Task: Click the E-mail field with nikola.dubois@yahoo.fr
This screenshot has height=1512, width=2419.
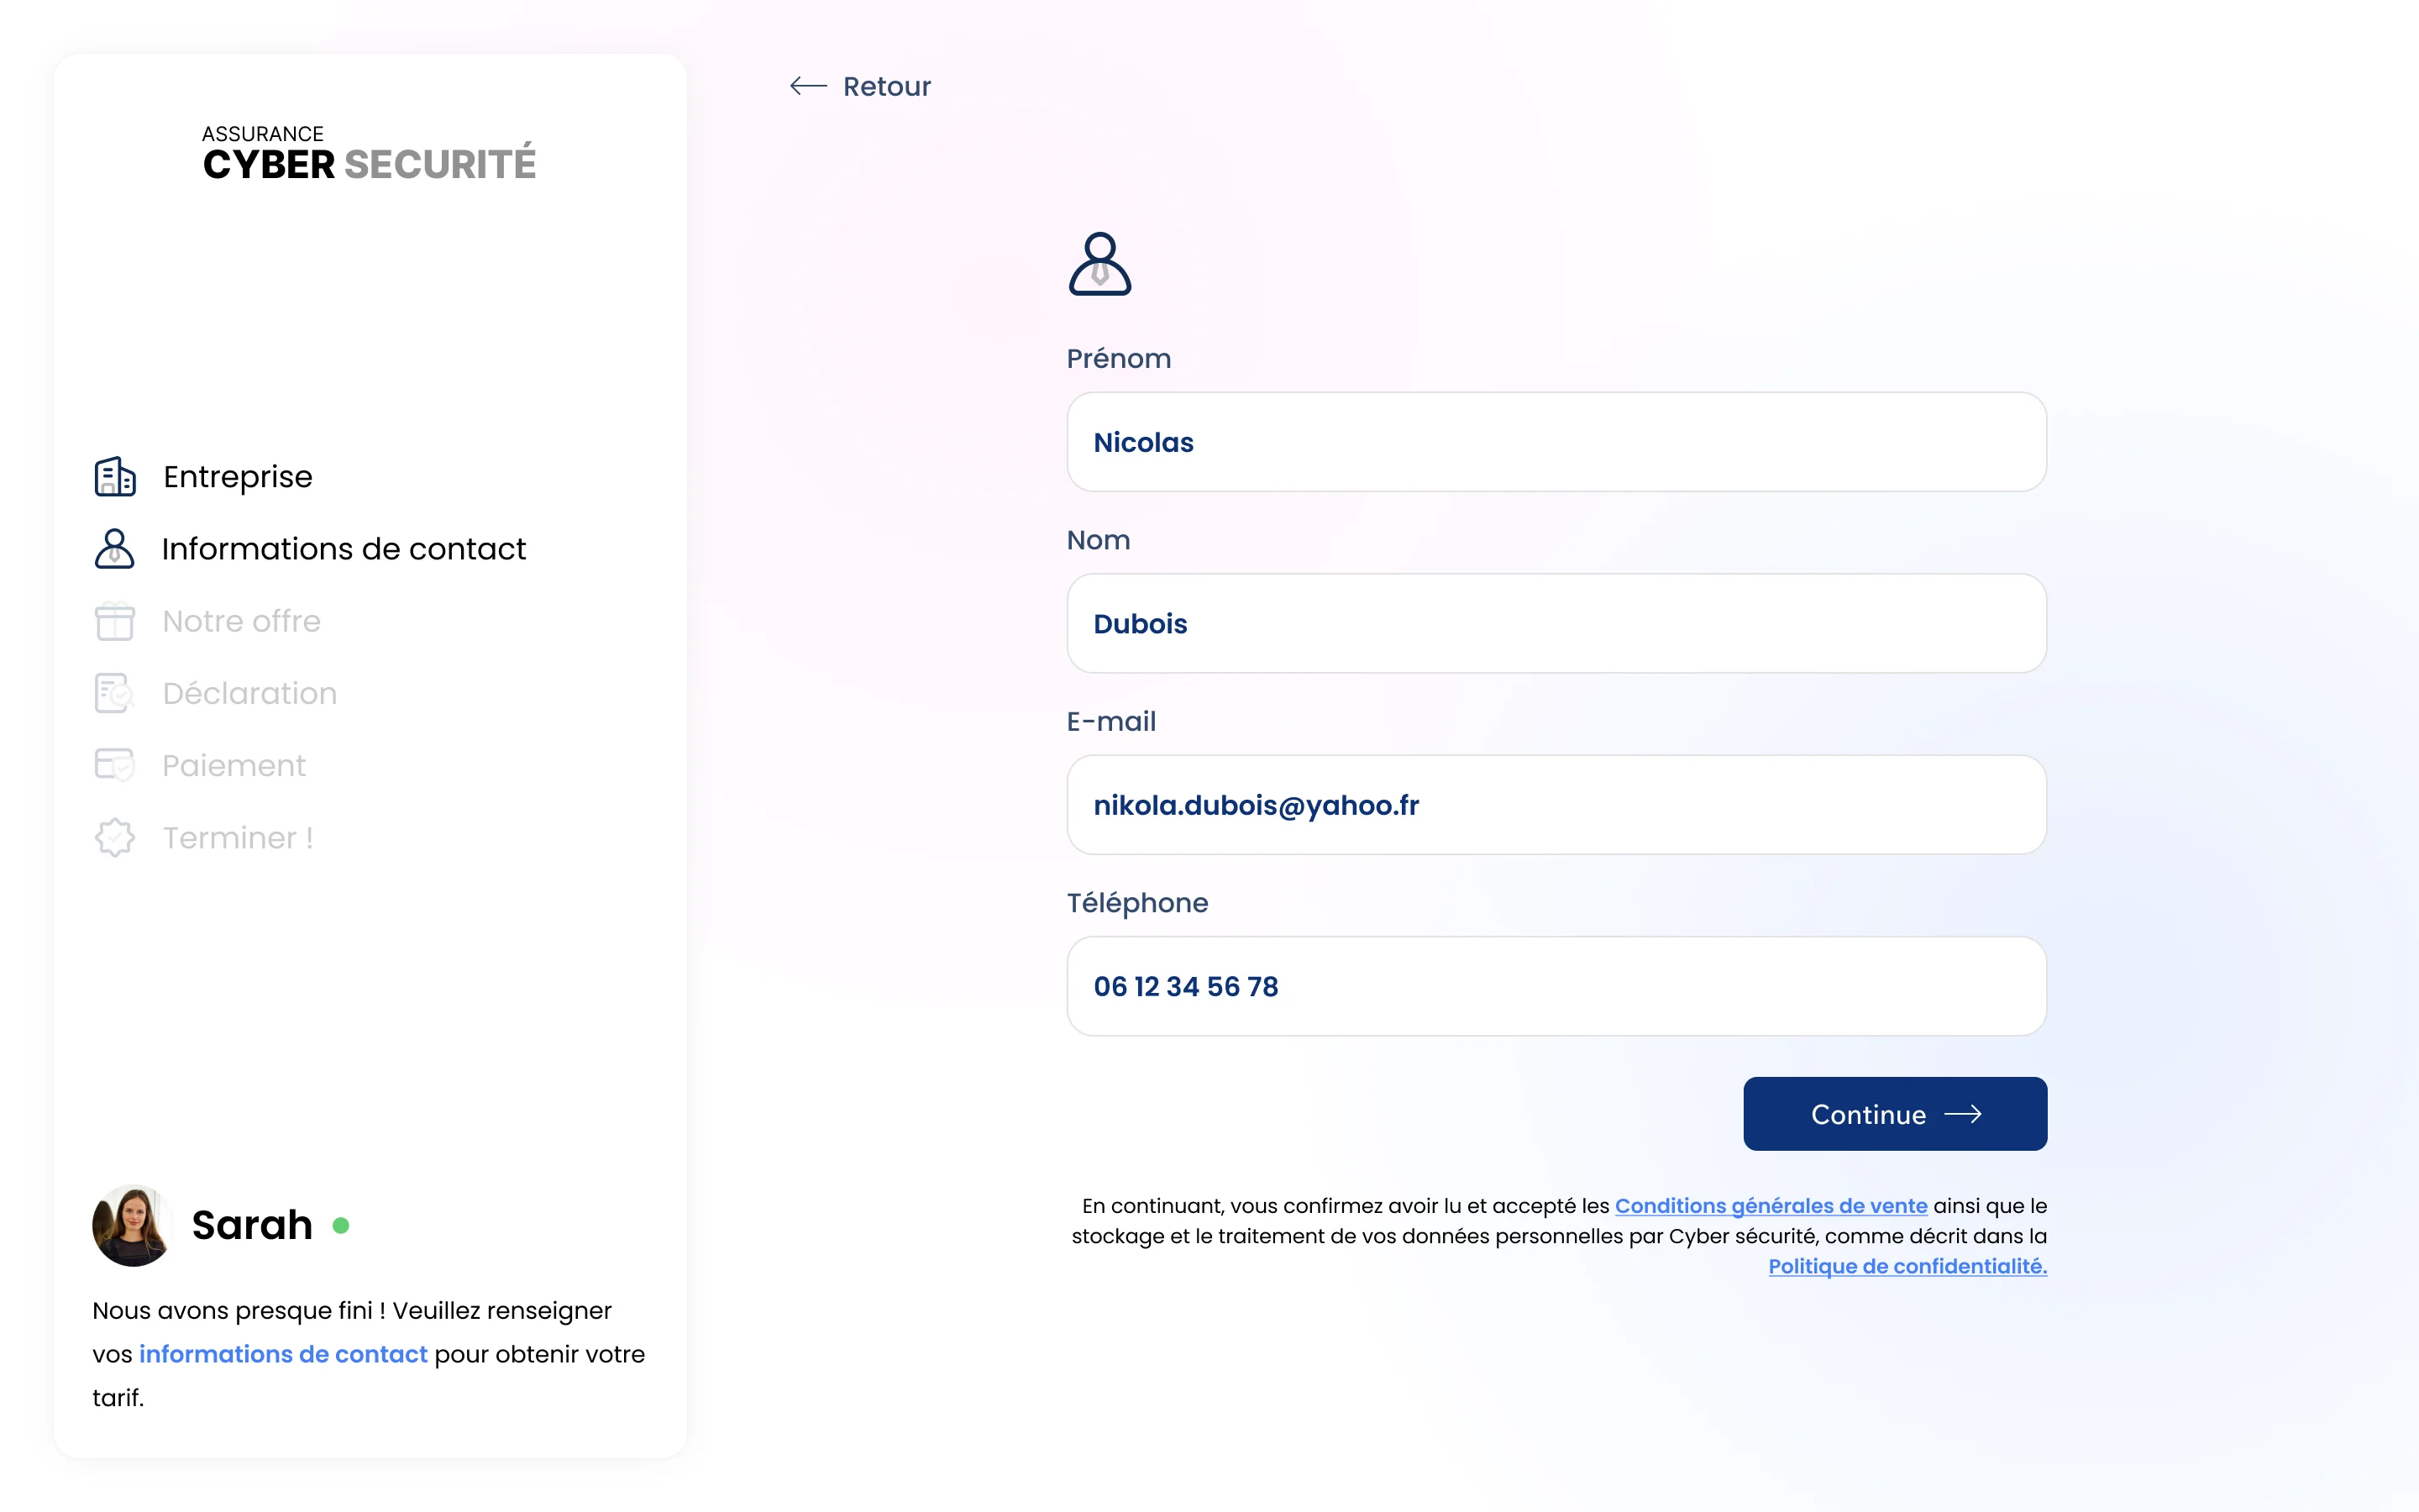Action: (x=1556, y=805)
